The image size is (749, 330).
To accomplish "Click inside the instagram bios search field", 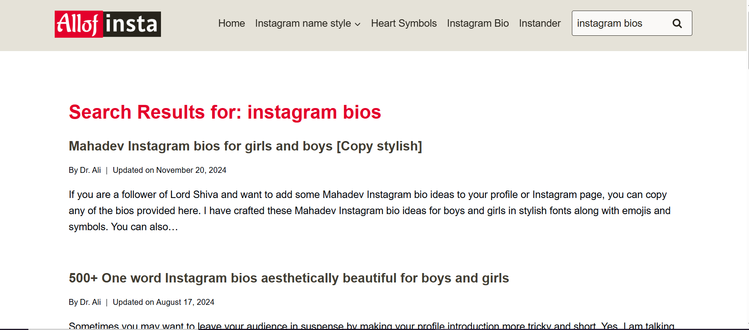I will tap(618, 23).
